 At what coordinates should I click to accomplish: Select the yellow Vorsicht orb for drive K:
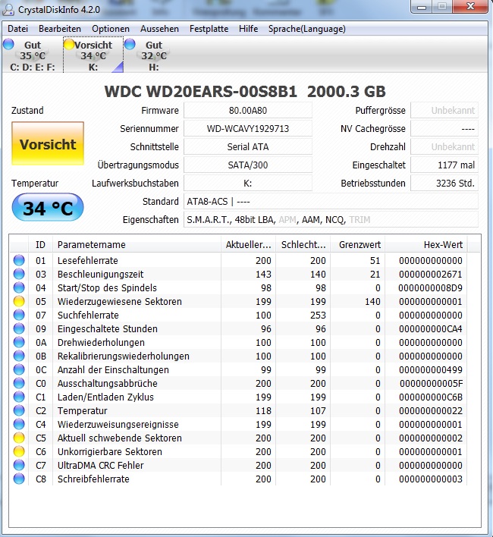click(70, 44)
